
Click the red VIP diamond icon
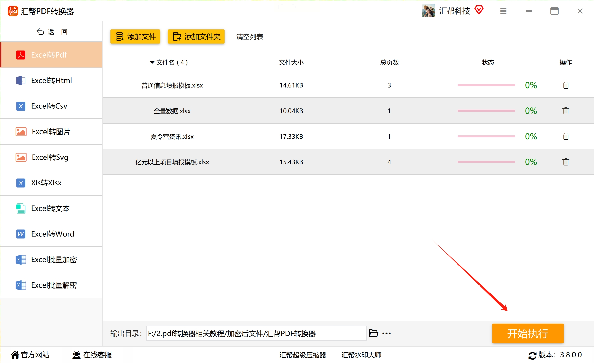[479, 10]
